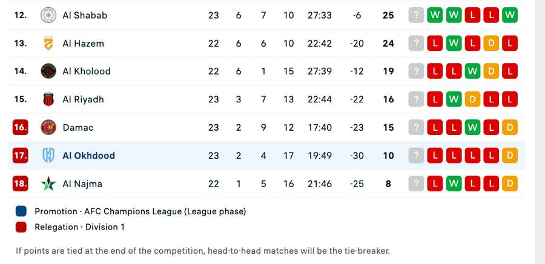
Task: Click the Al Riyadh team crest
Action: pos(48,99)
